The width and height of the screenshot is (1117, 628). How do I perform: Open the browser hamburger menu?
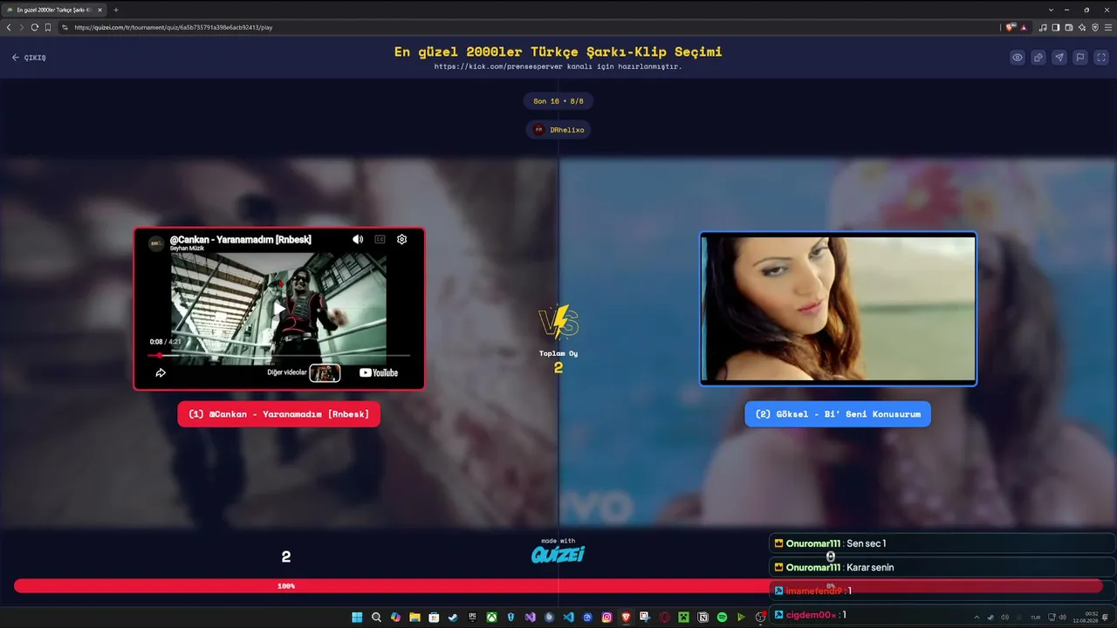1108,27
